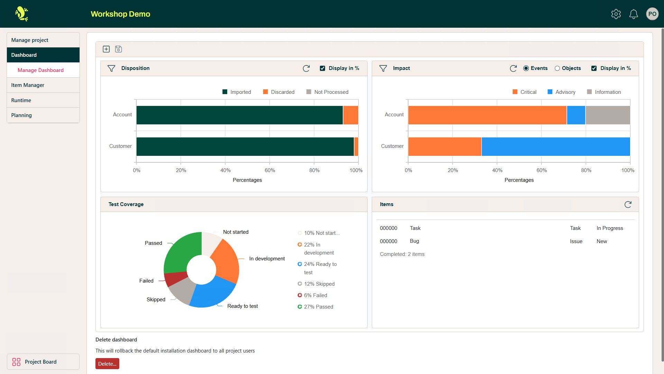664x374 pixels.
Task: Refresh the Items panel
Action: point(628,204)
